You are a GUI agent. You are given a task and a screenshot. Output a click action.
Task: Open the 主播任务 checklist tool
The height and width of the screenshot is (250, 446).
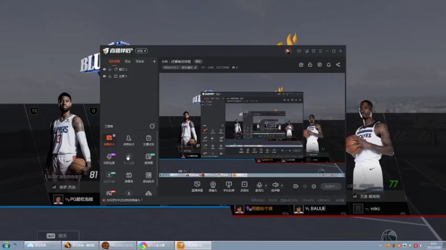148,140
